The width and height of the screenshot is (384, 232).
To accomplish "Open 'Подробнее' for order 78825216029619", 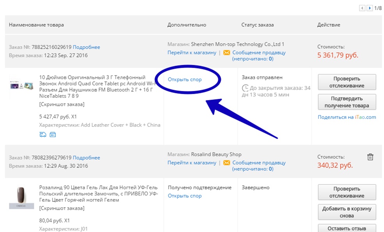I will (86, 47).
